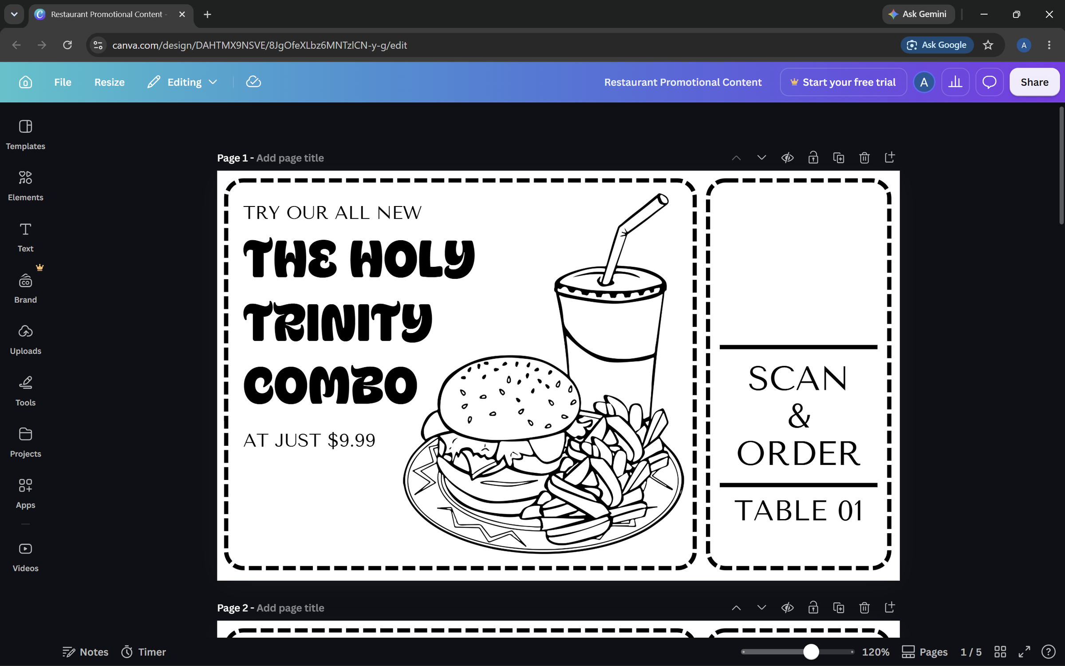Click the canvas vertical scrollbar
The width and height of the screenshot is (1065, 666).
pyautogui.click(x=1061, y=165)
